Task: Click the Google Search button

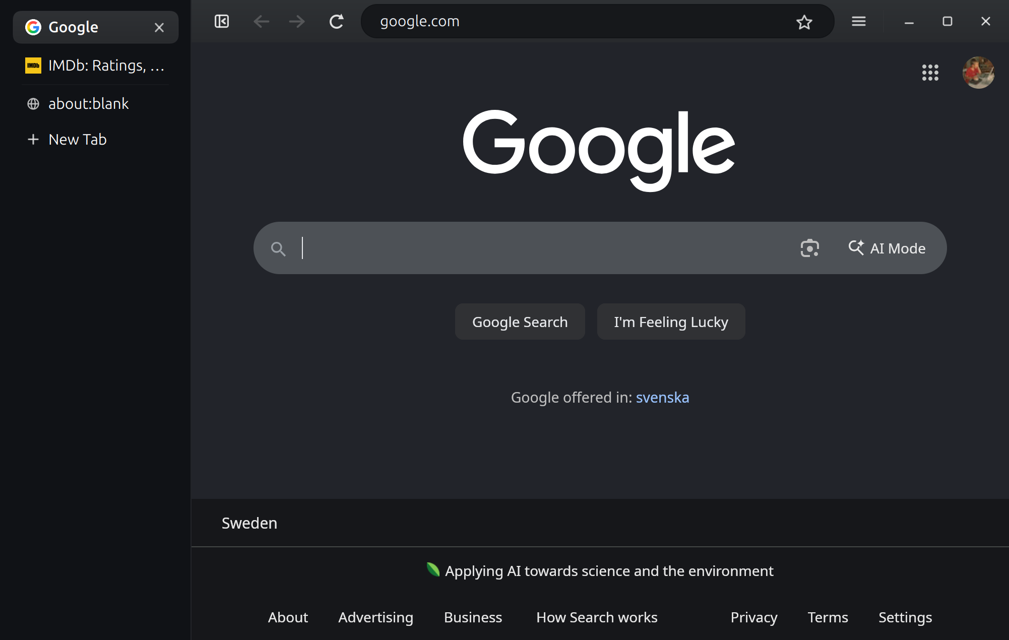Action: click(x=520, y=322)
